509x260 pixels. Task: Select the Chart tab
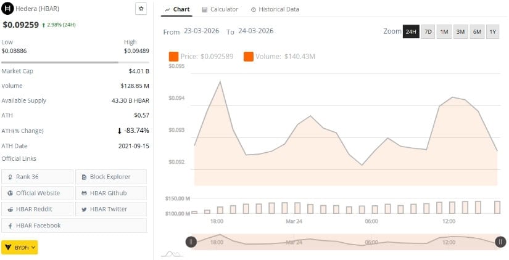click(177, 9)
